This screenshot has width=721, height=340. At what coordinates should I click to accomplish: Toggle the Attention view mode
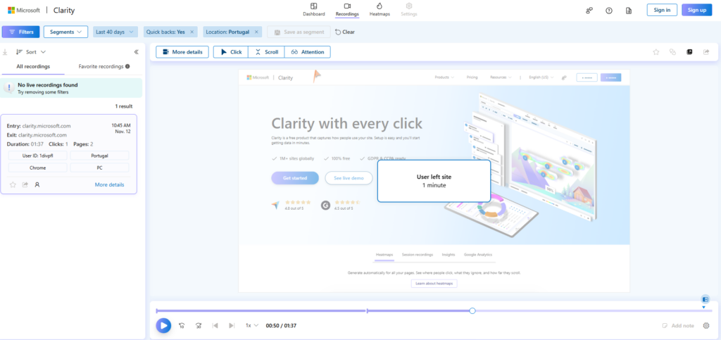tap(307, 52)
